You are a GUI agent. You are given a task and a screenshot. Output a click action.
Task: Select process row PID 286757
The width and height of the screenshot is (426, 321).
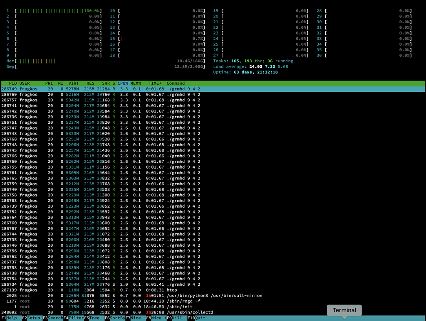pyautogui.click(x=213, y=100)
